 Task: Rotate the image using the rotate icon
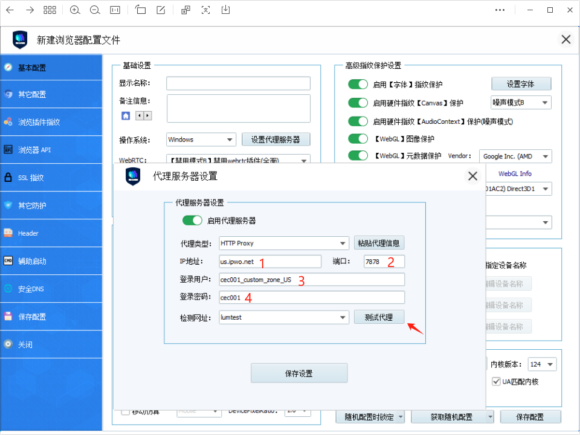click(140, 10)
